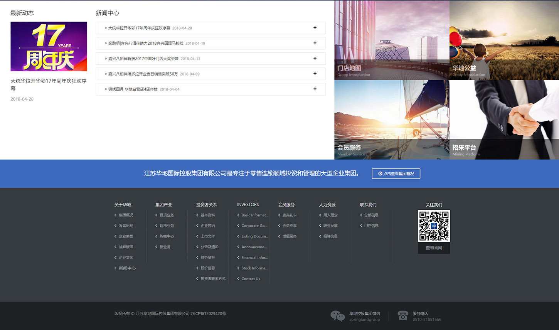Open the 招采平台 handshake tile
Image resolution: width=559 pixels, height=330 pixels.
coord(504,120)
